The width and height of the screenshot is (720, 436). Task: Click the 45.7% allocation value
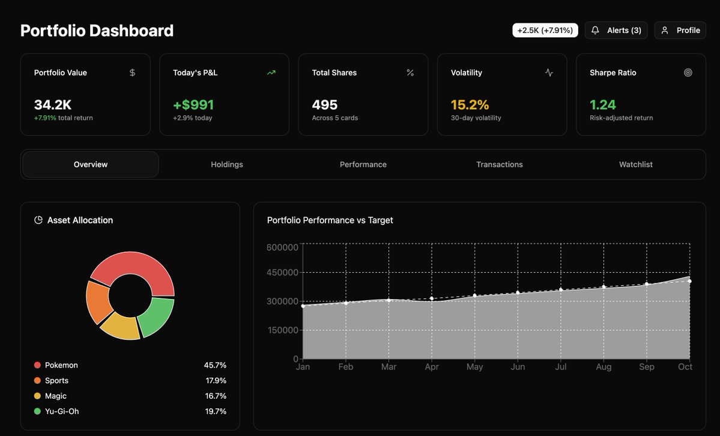click(x=215, y=365)
